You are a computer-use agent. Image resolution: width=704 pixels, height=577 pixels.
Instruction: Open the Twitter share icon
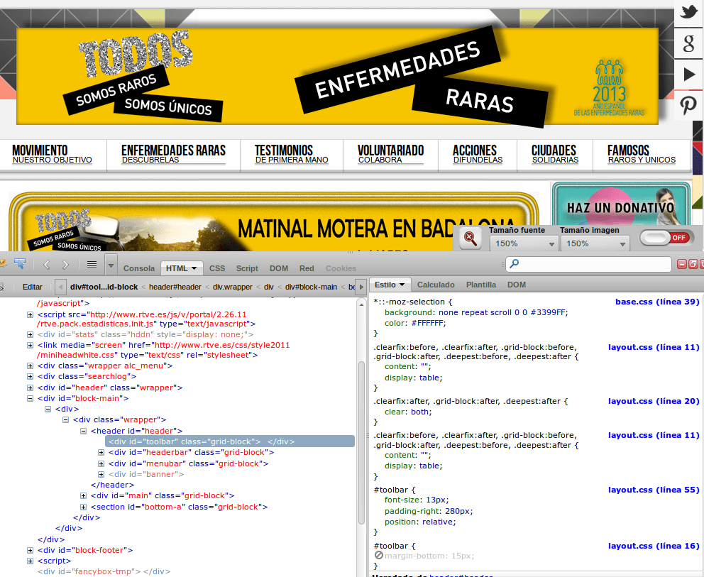[x=688, y=11]
